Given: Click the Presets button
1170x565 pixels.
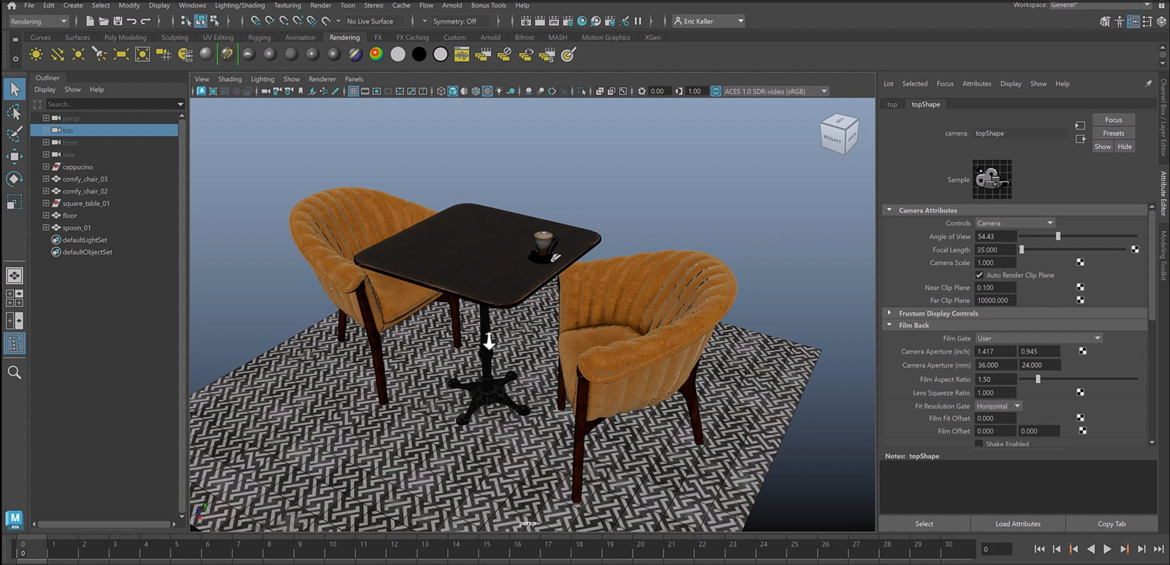Looking at the screenshot, I should [x=1113, y=133].
